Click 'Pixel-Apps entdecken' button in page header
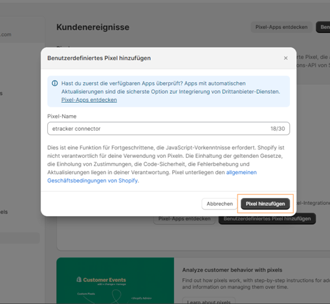This screenshot has height=304, width=330. pos(281,27)
